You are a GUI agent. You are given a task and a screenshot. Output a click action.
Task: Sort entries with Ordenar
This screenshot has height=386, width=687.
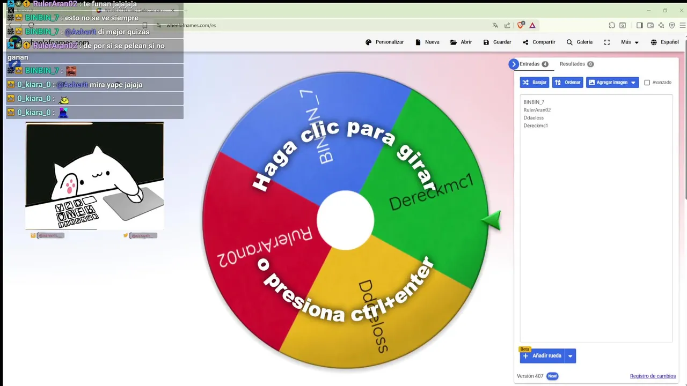(x=567, y=83)
